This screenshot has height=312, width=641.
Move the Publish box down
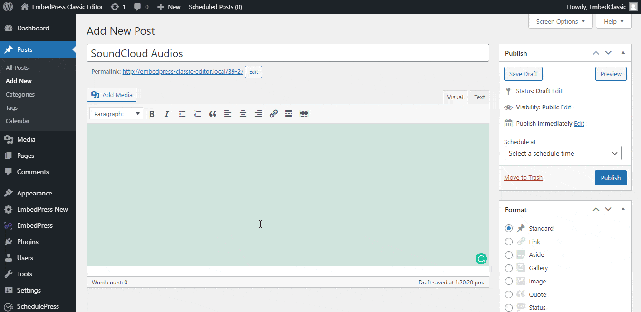[608, 53]
